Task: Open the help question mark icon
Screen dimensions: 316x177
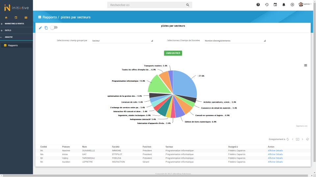Action: click(258, 5)
